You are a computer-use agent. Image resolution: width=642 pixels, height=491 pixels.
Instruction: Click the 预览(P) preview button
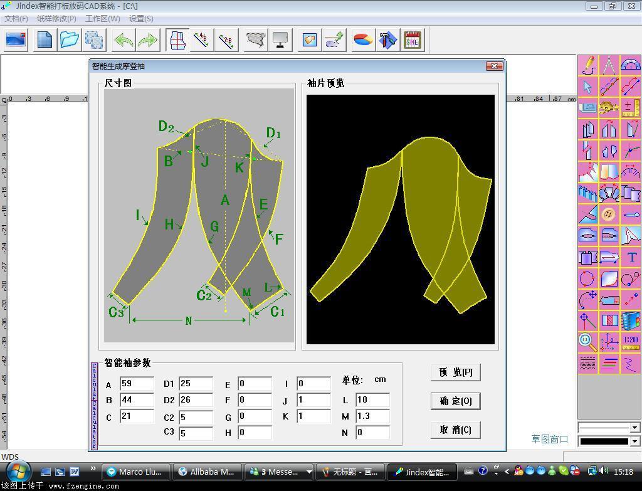455,372
